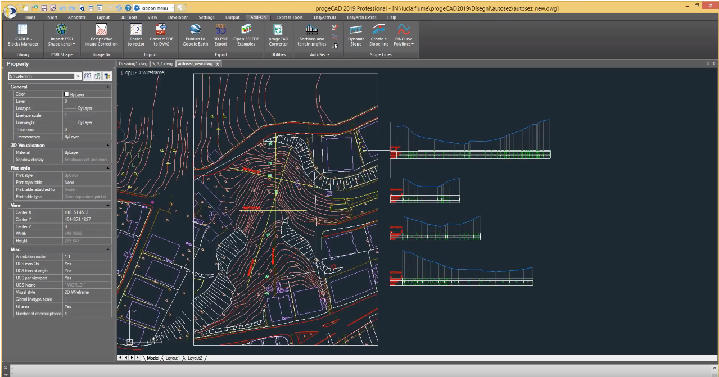Image resolution: width=719 pixels, height=377 pixels.
Task: Click the Fill area value Yes
Action: click(x=87, y=307)
